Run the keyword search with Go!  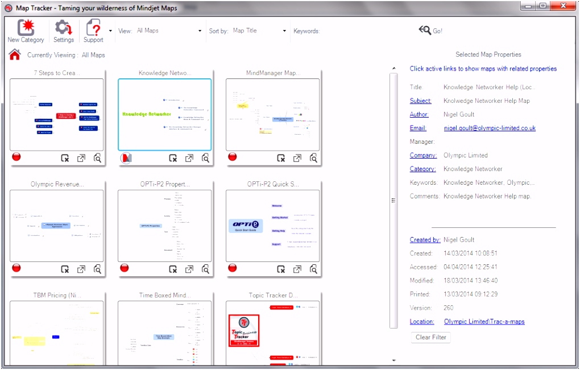(430, 31)
